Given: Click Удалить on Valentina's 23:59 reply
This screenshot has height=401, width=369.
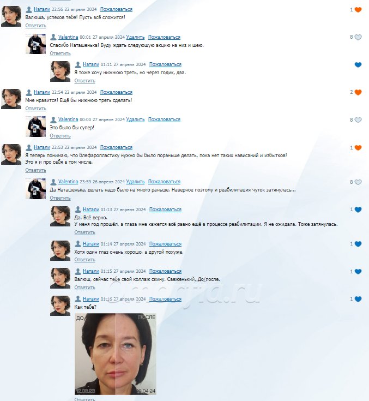Looking at the screenshot, I should pos(135,182).
